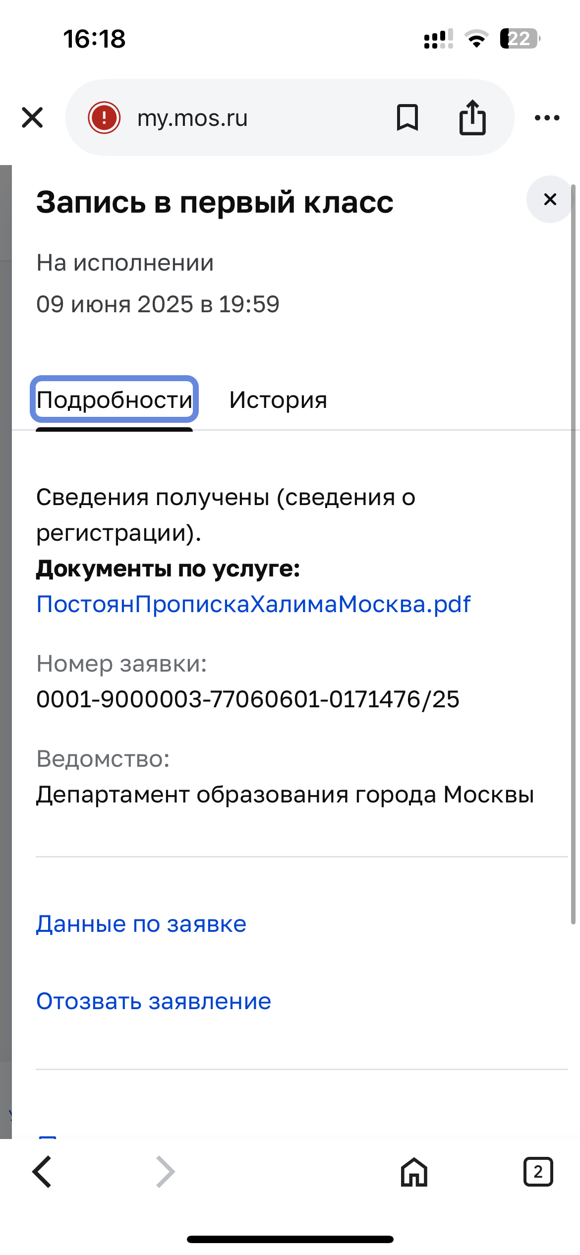Open Данные по заявке link

tap(141, 924)
